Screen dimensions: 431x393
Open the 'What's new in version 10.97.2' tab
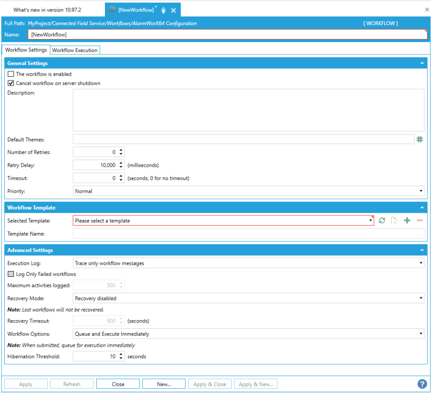tap(47, 10)
